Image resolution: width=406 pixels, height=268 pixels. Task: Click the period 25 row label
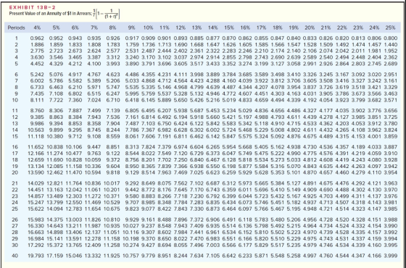(x=15, y=209)
